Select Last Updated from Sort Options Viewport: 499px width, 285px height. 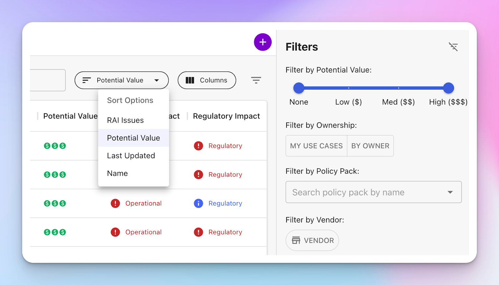[x=131, y=156]
